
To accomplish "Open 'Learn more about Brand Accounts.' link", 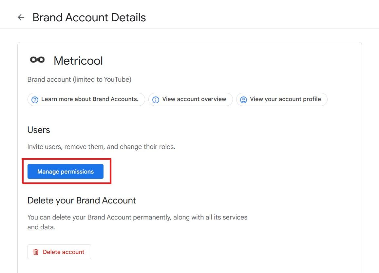I will [90, 99].
